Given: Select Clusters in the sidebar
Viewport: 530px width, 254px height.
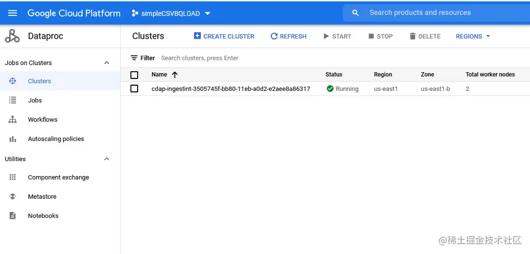Looking at the screenshot, I should pos(39,81).
